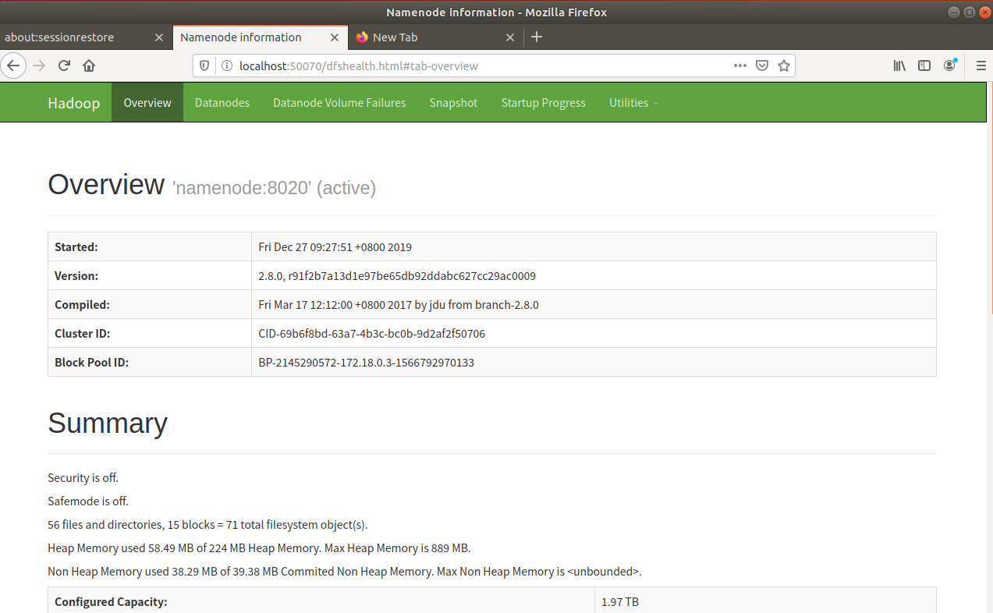Screen dimensions: 993x613
Task: Open the Datanodes page
Action: coord(222,103)
